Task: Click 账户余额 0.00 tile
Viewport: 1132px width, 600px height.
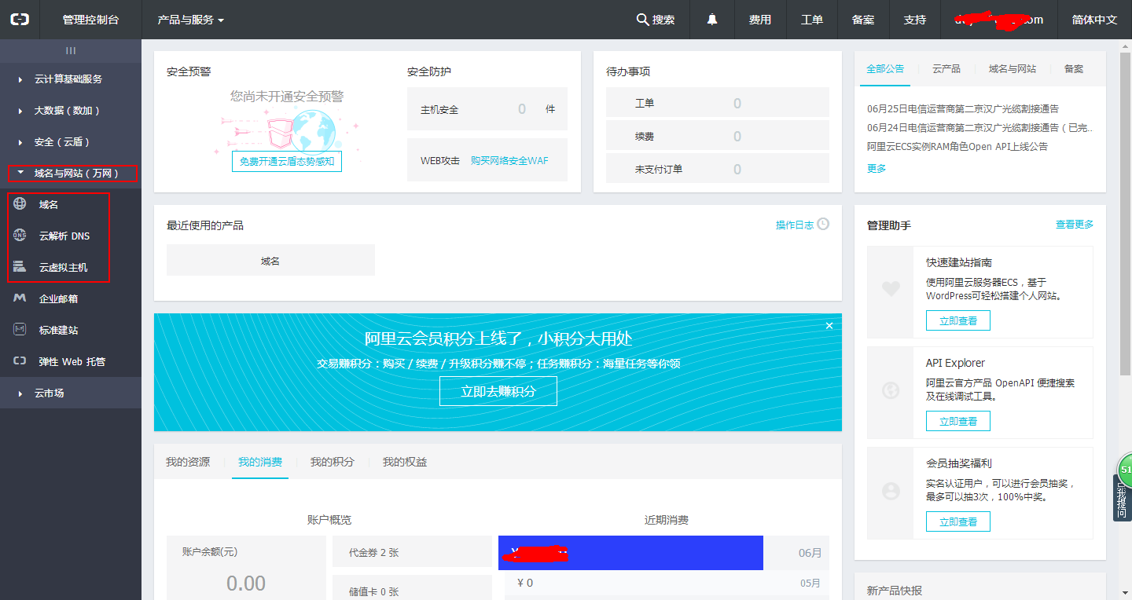Action: [246, 569]
